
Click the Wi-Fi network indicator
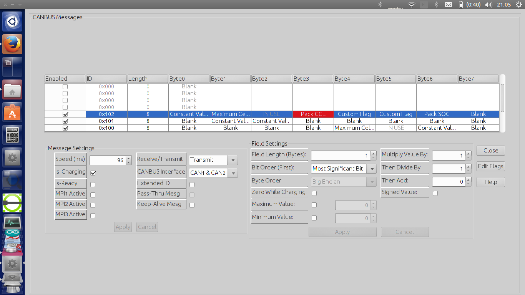coord(412,5)
